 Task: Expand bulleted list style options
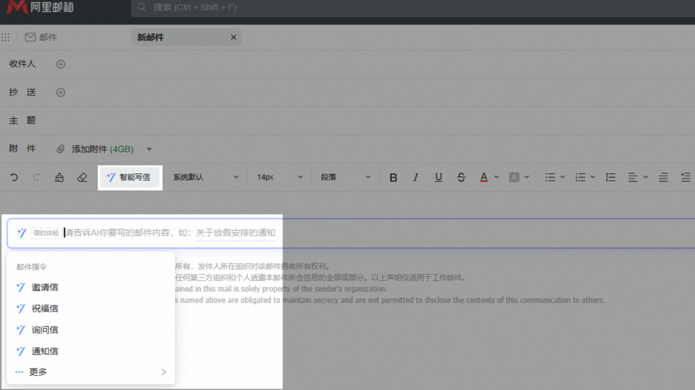click(x=562, y=177)
